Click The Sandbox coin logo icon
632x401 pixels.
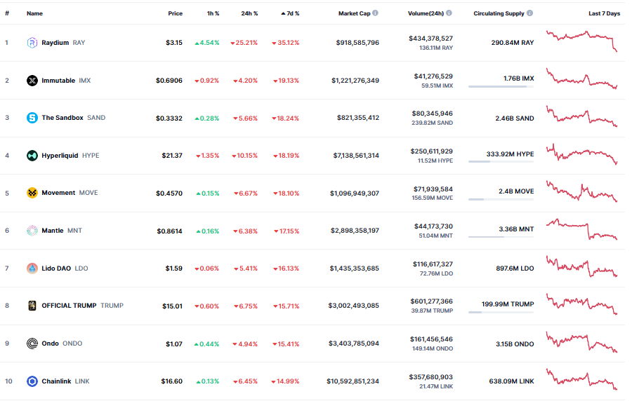click(x=32, y=118)
